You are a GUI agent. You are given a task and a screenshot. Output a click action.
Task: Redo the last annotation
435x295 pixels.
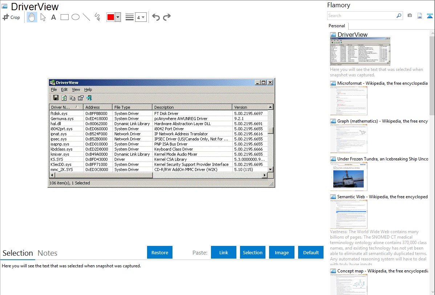(167, 17)
